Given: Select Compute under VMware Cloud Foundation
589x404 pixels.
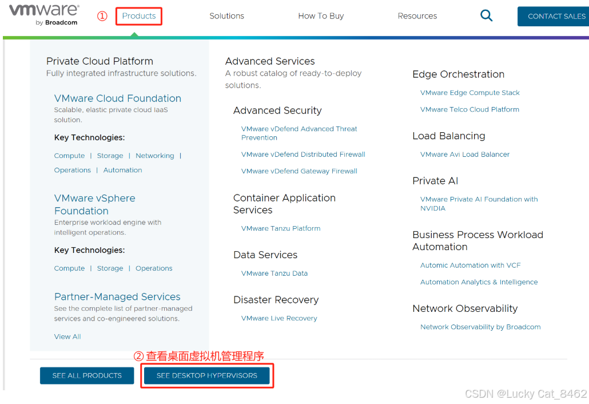Looking at the screenshot, I should coord(70,156).
